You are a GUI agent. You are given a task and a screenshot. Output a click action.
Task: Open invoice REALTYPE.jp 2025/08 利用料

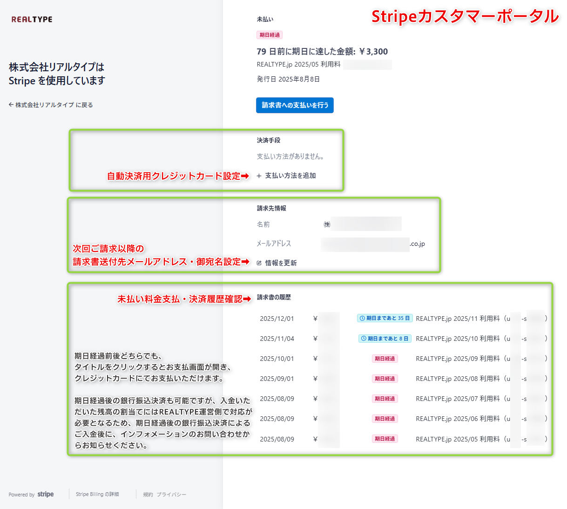tap(458, 379)
